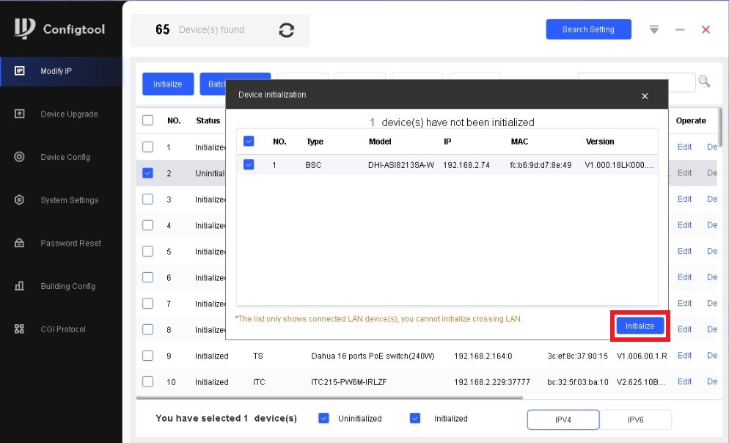Screen dimensions: 729x443
Task: Click Edit link for device 9
Action: click(x=684, y=356)
